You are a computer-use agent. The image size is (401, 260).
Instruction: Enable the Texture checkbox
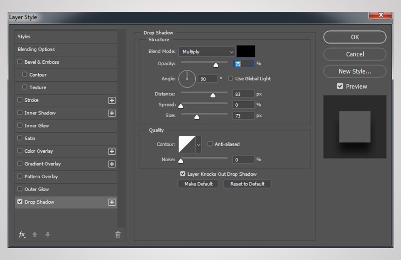click(25, 87)
